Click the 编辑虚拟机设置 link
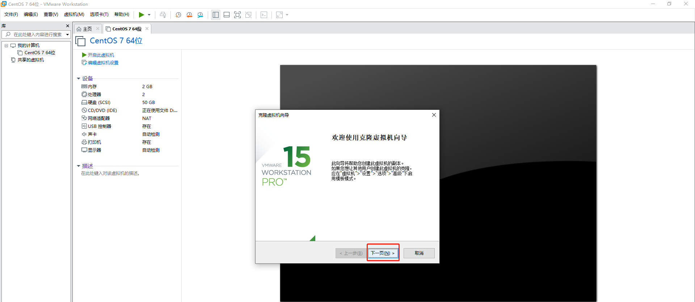Image resolution: width=695 pixels, height=302 pixels. [x=103, y=63]
